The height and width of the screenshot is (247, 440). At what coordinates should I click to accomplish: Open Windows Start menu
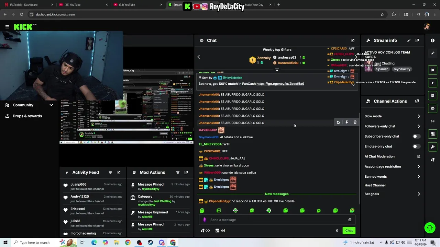click(5, 243)
